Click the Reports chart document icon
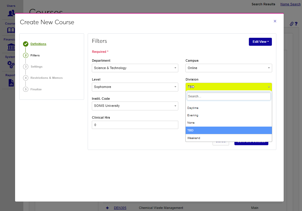The width and height of the screenshot is (302, 211). 11,83
